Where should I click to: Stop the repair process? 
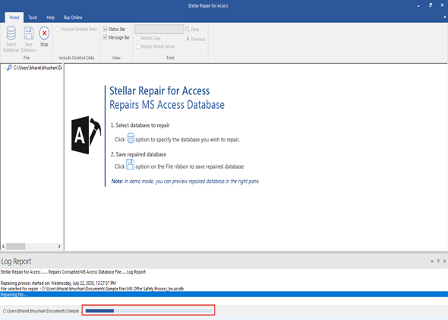44,36
